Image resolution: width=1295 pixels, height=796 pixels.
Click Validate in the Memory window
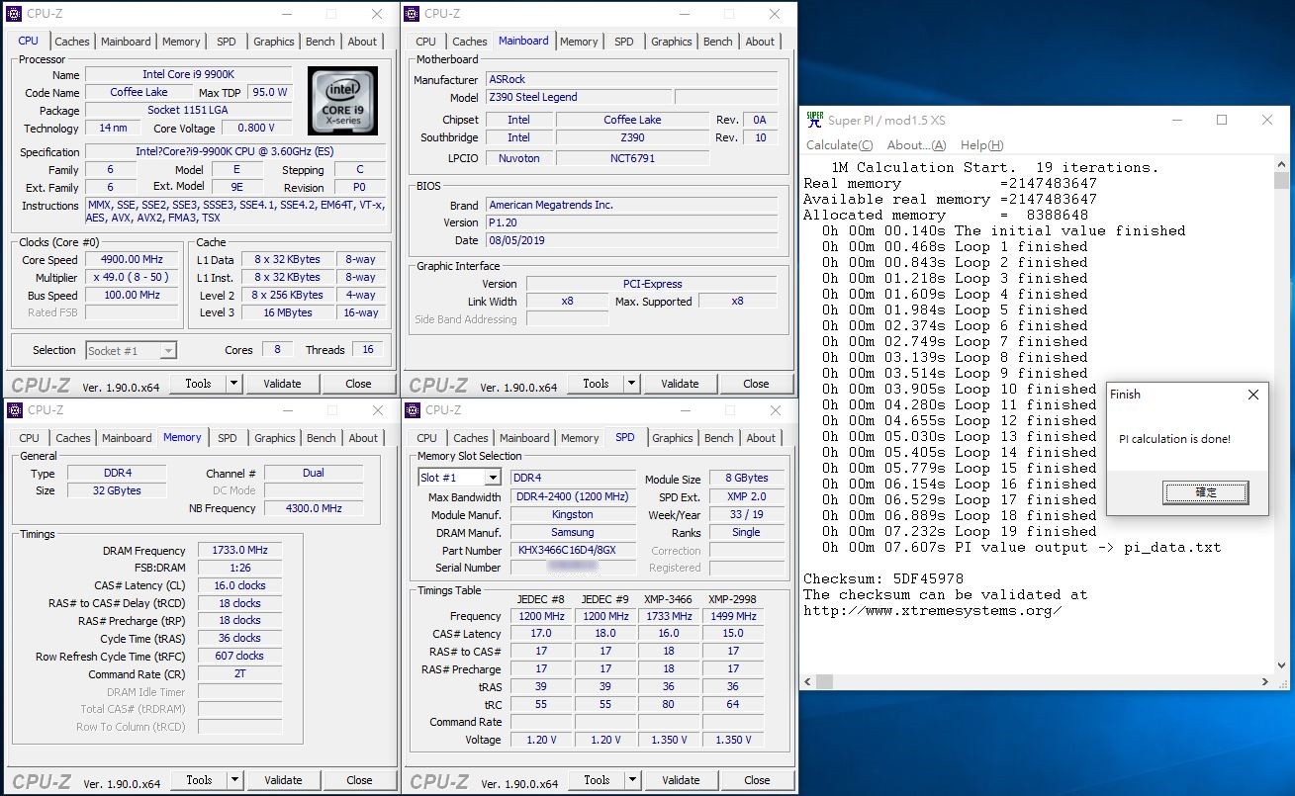(x=283, y=780)
